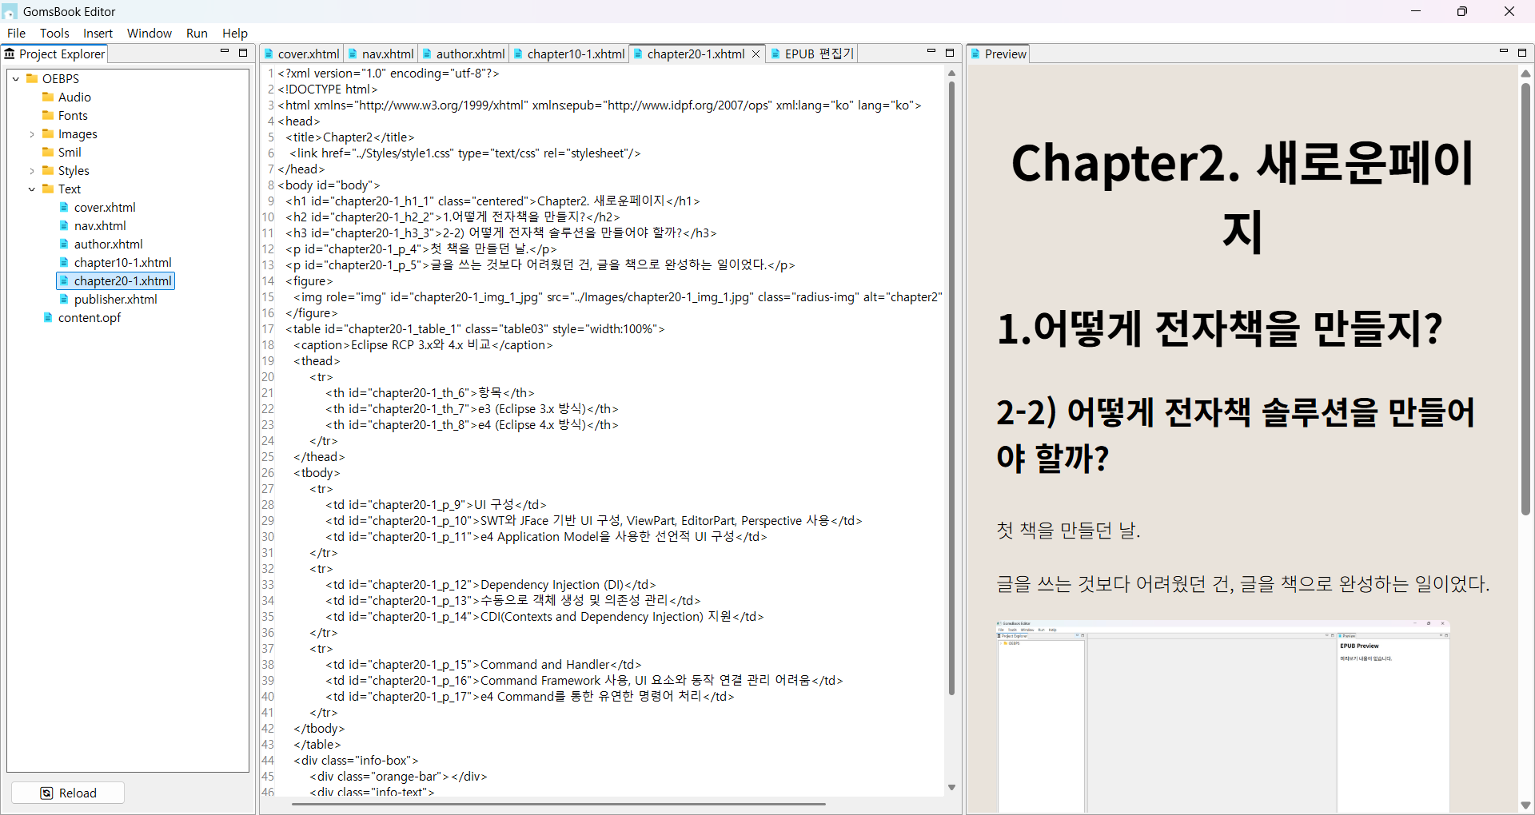Click the Smil folder icon

click(x=48, y=152)
